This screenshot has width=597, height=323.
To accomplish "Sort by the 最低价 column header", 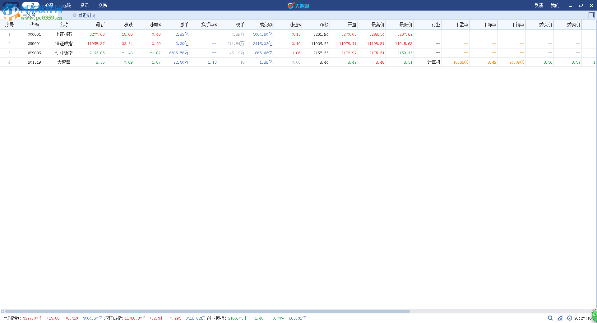I will [400, 25].
